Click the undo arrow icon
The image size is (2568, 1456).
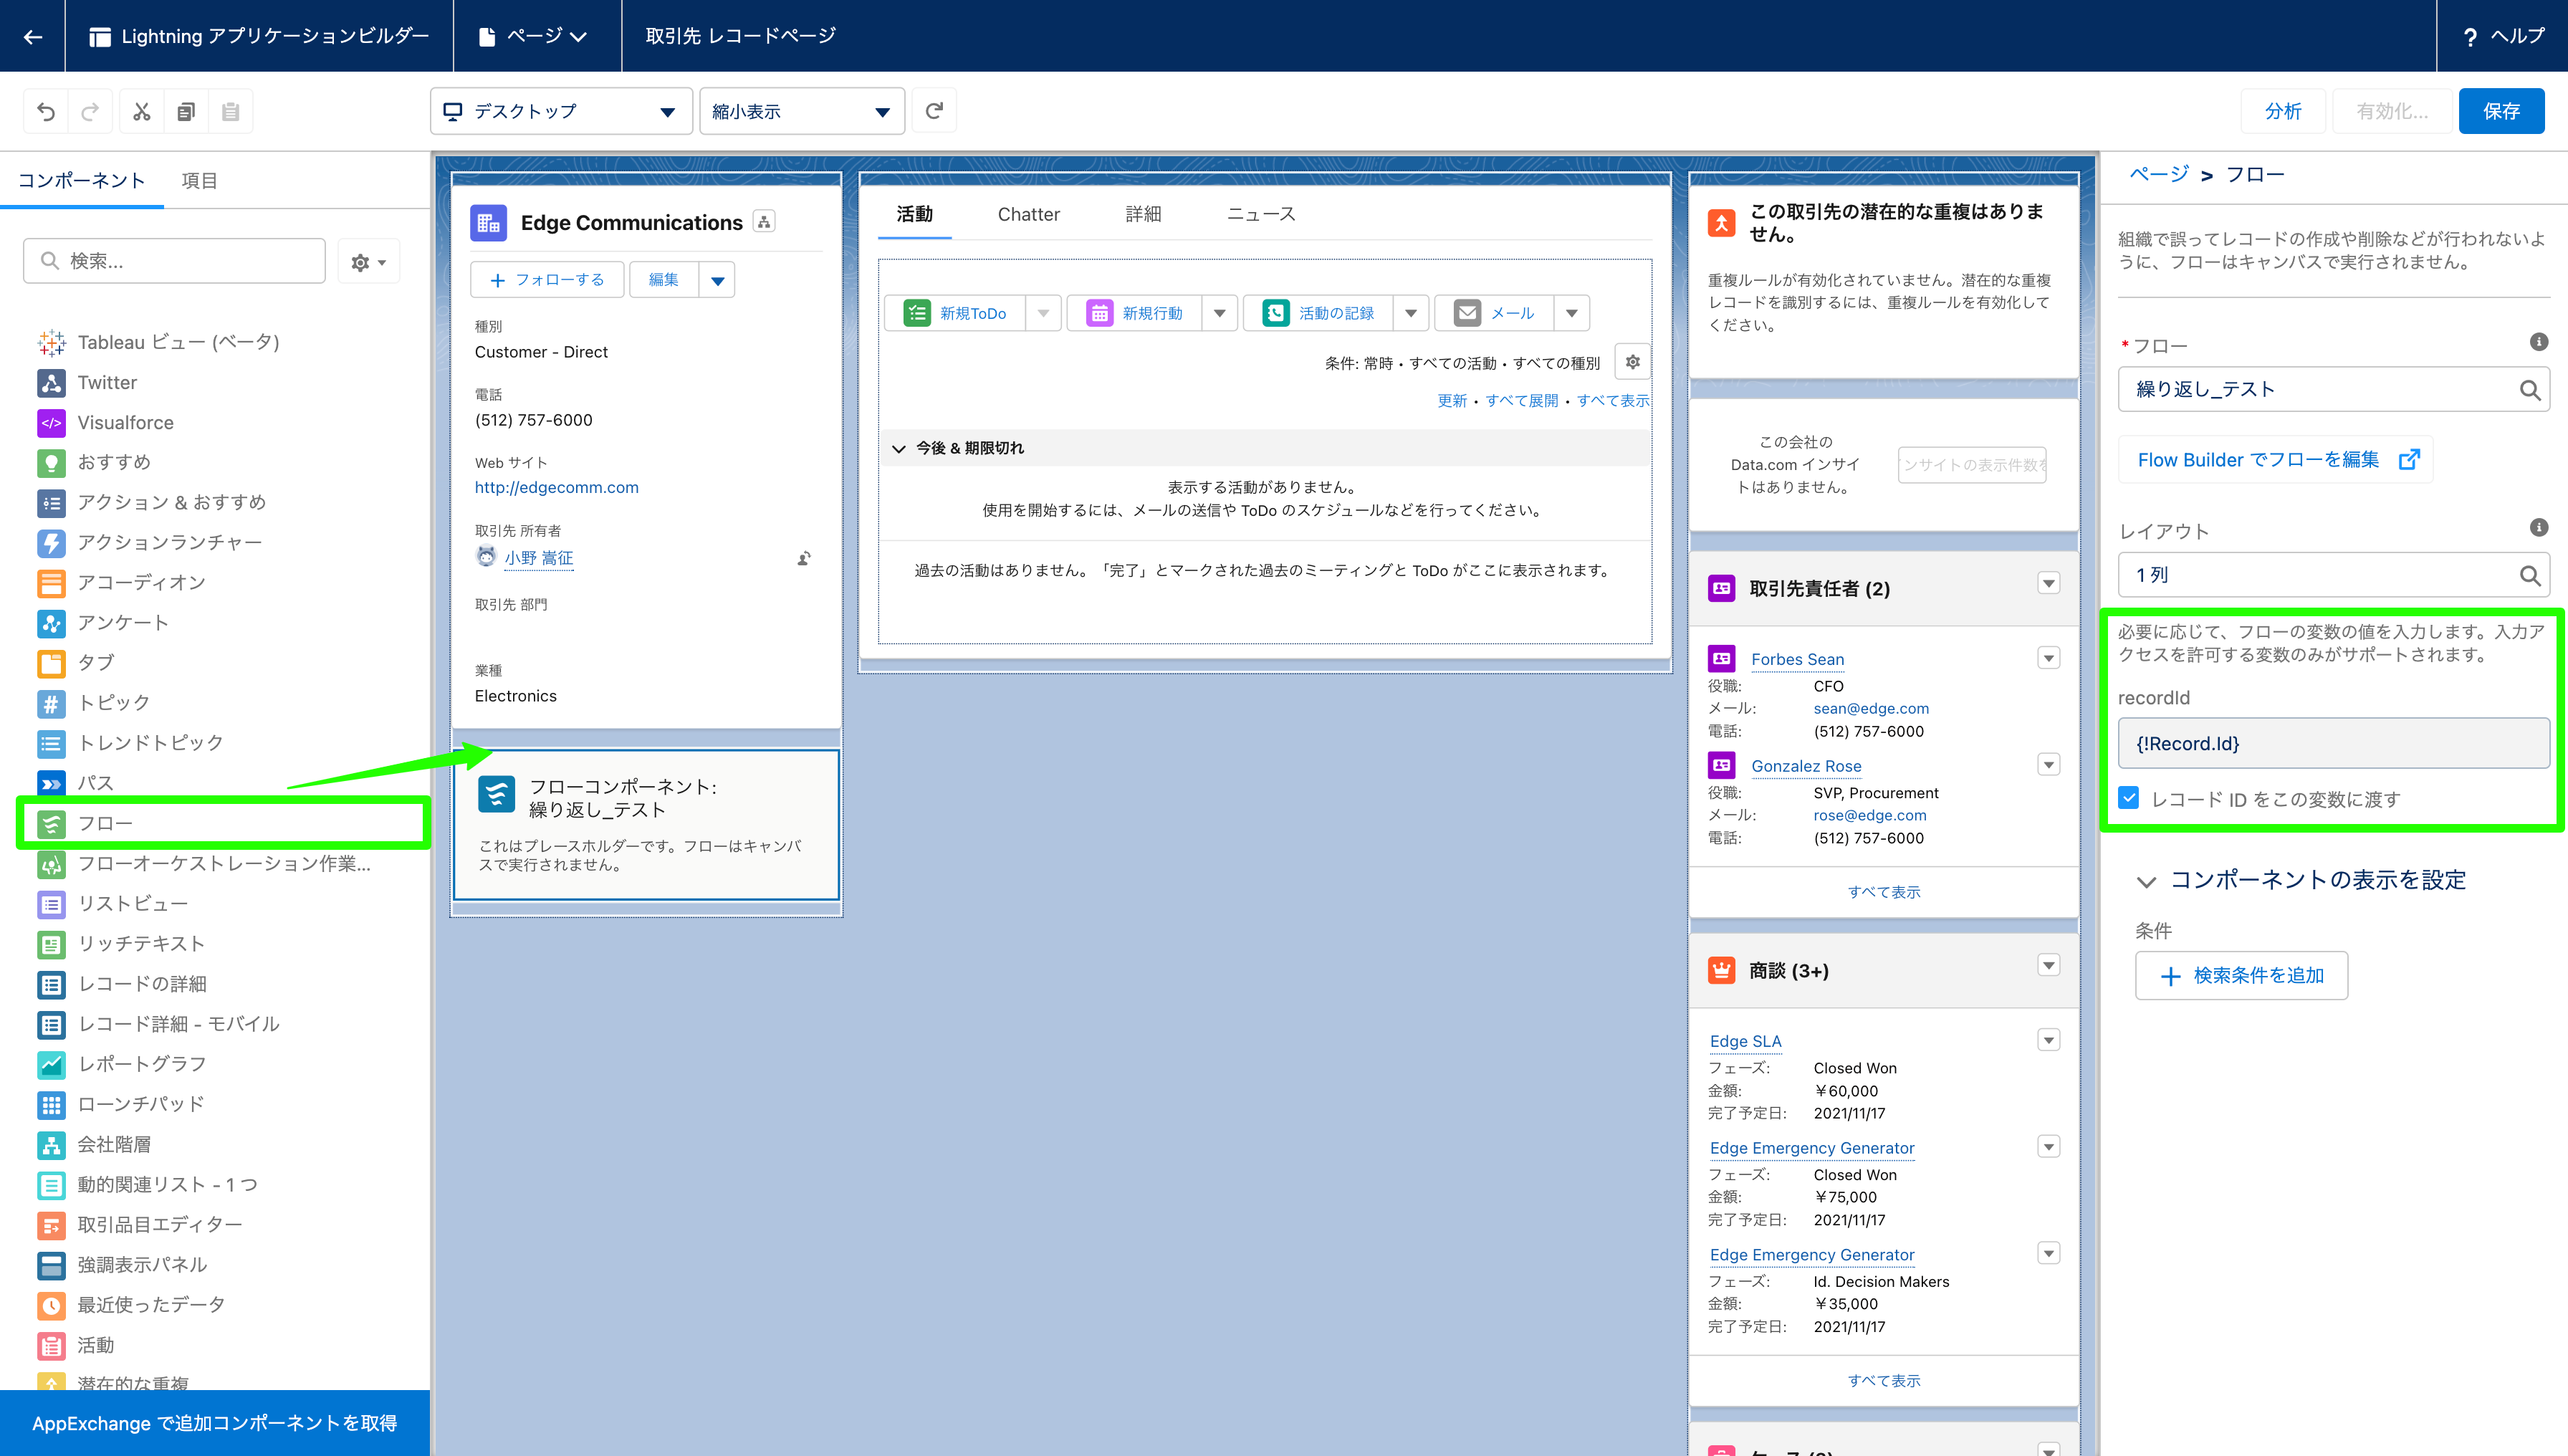[46, 111]
